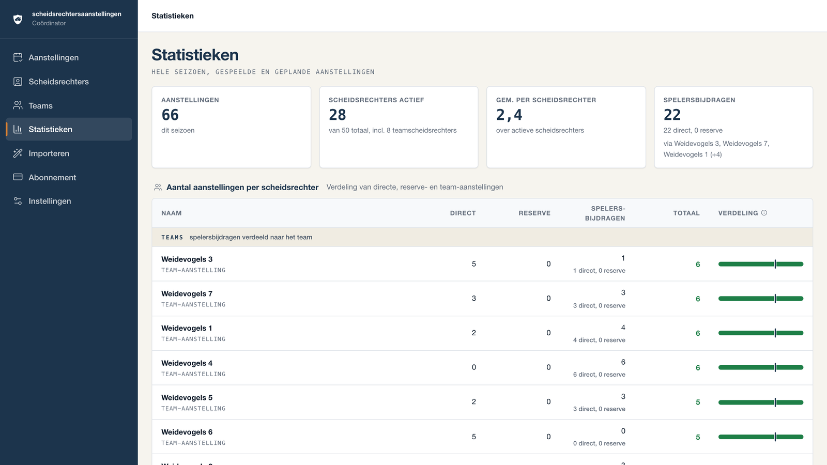Screen dimensions: 827x465
Task: Click the scheidsrechtersaanstellingen Coördinator header
Action: point(69,19)
